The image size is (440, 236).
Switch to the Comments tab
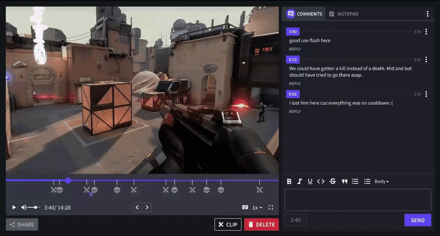pyautogui.click(x=304, y=14)
